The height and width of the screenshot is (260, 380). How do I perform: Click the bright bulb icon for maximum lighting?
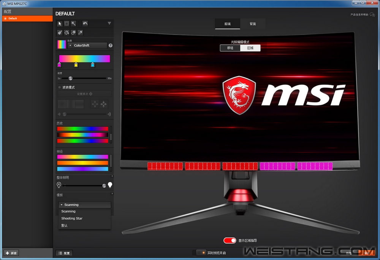[x=110, y=185]
